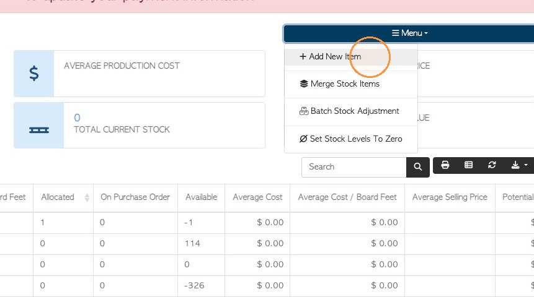Click the magnifier search button

(418, 167)
